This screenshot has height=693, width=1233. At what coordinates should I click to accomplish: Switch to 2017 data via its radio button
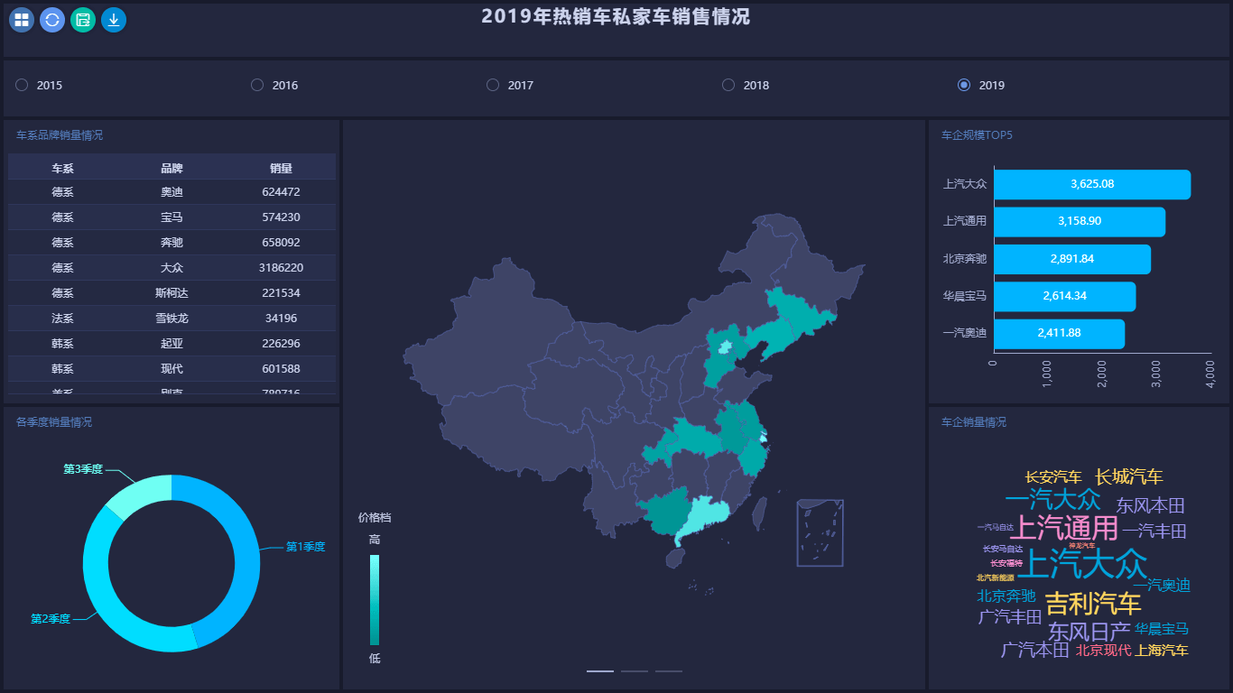[x=493, y=84]
